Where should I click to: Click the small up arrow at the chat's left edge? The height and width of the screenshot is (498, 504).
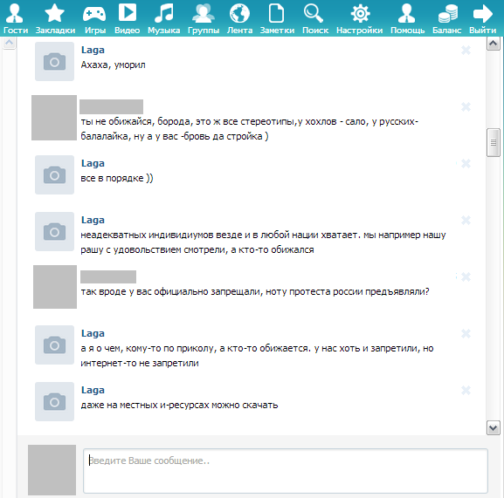(9, 43)
